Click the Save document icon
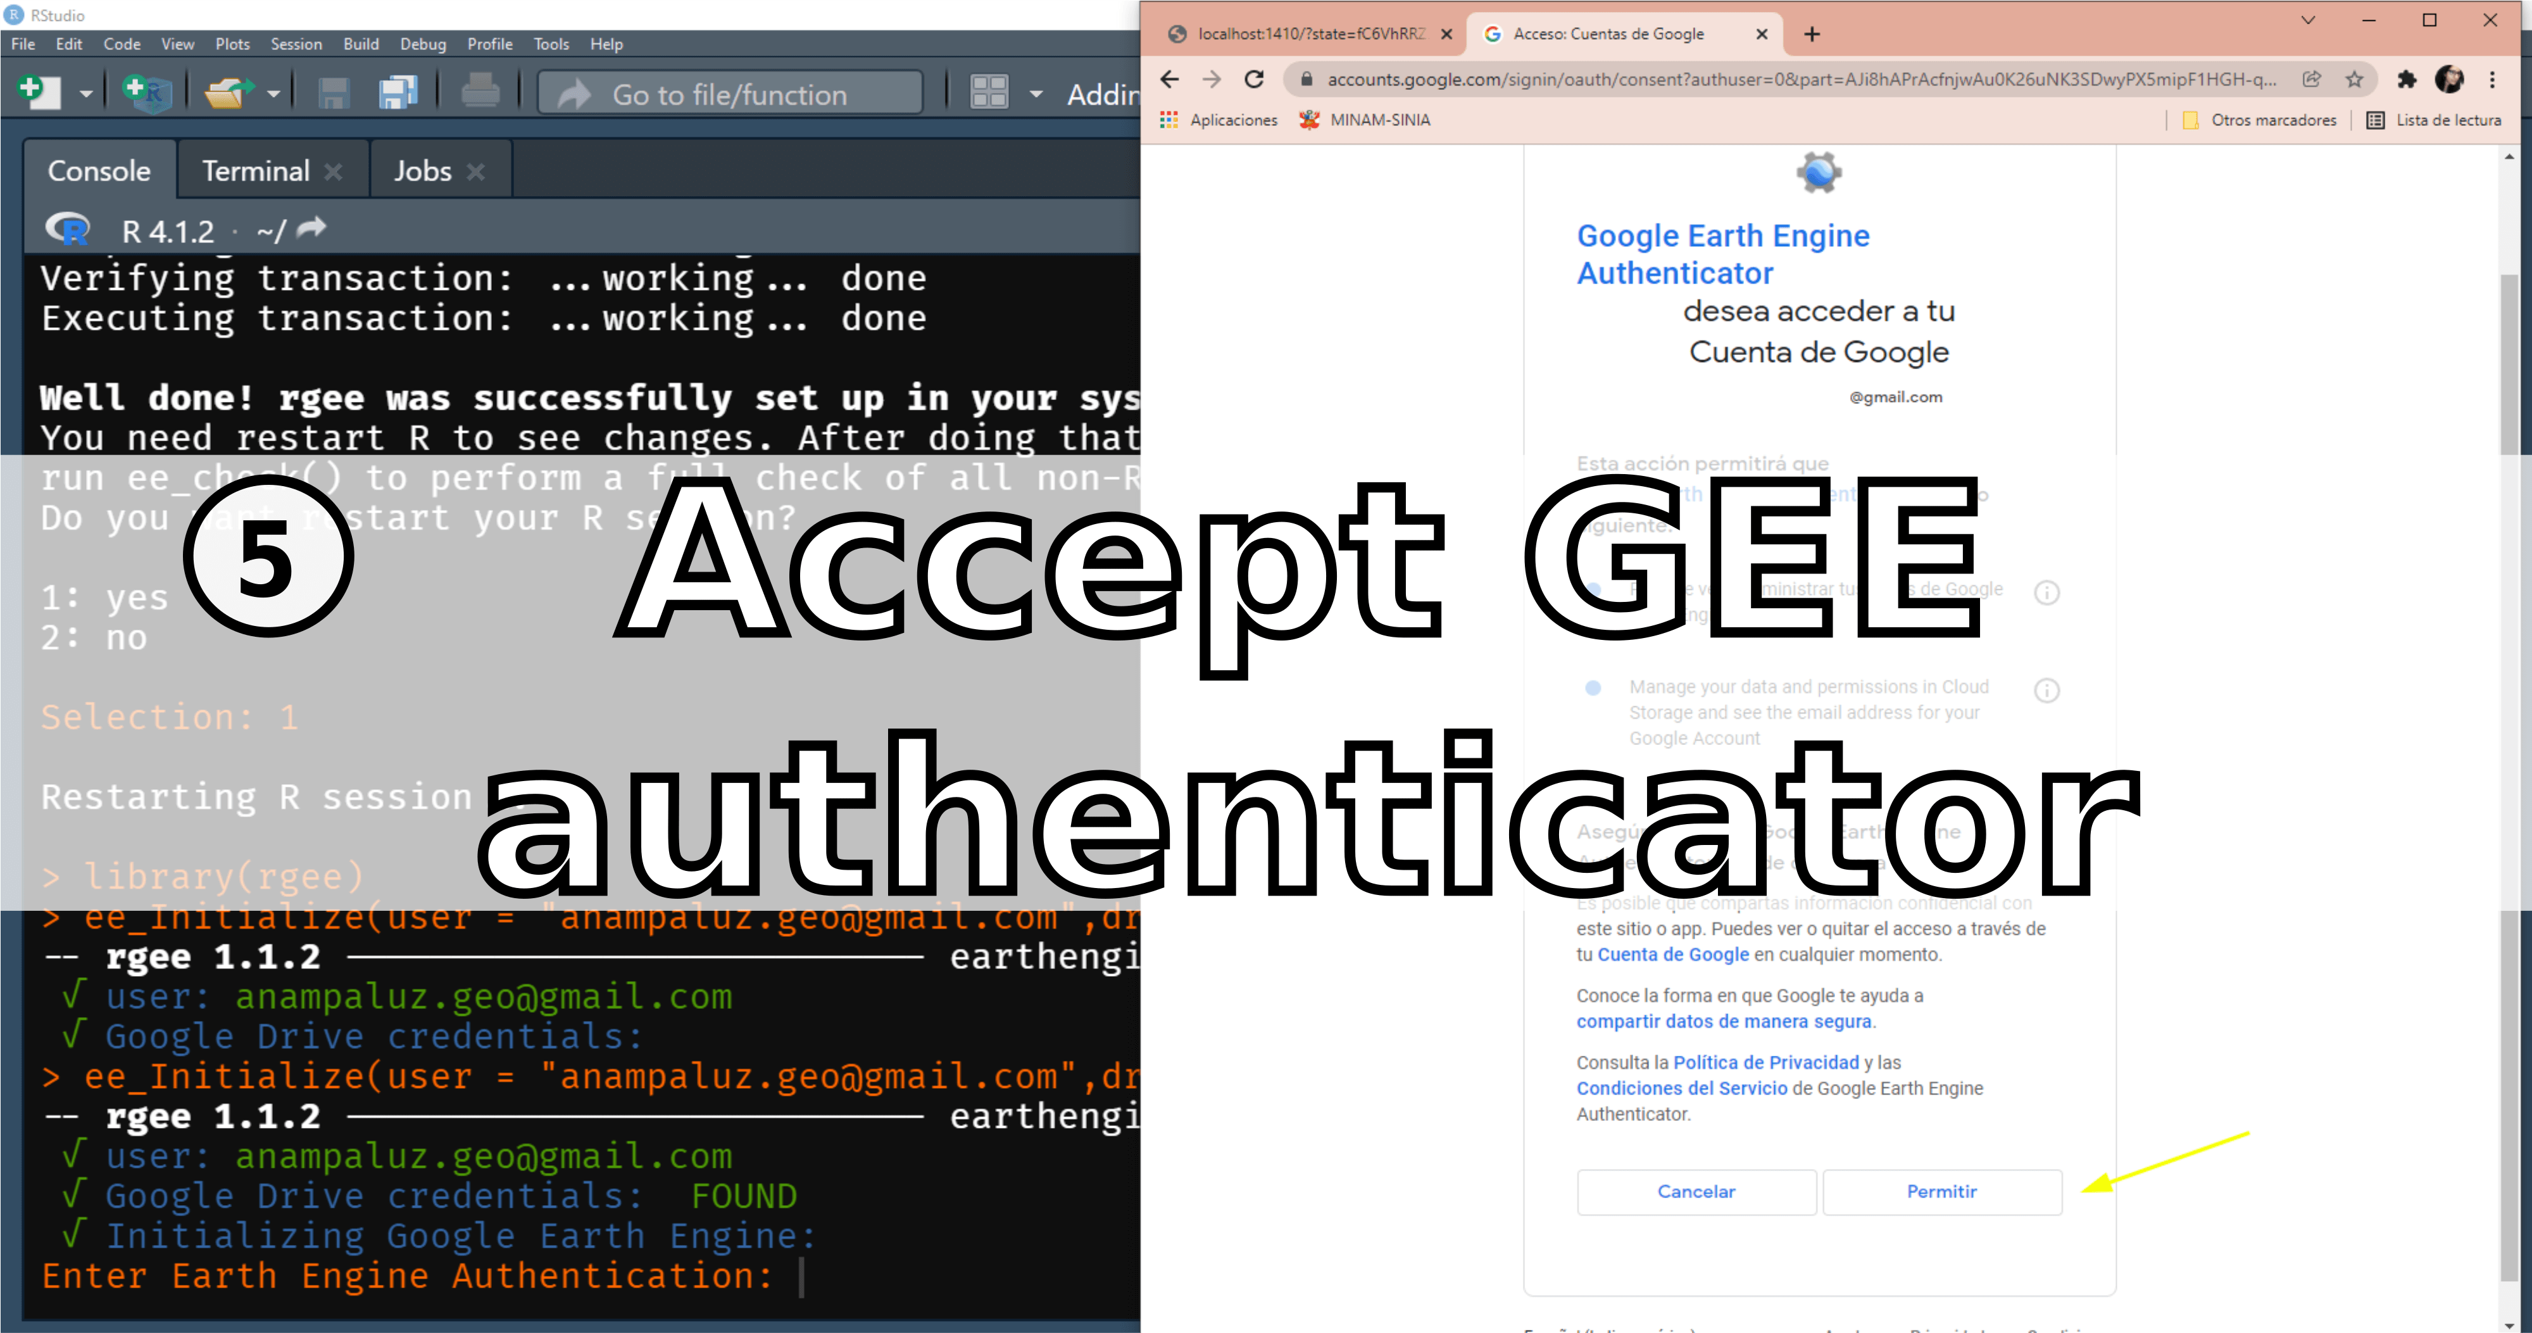 tap(334, 92)
